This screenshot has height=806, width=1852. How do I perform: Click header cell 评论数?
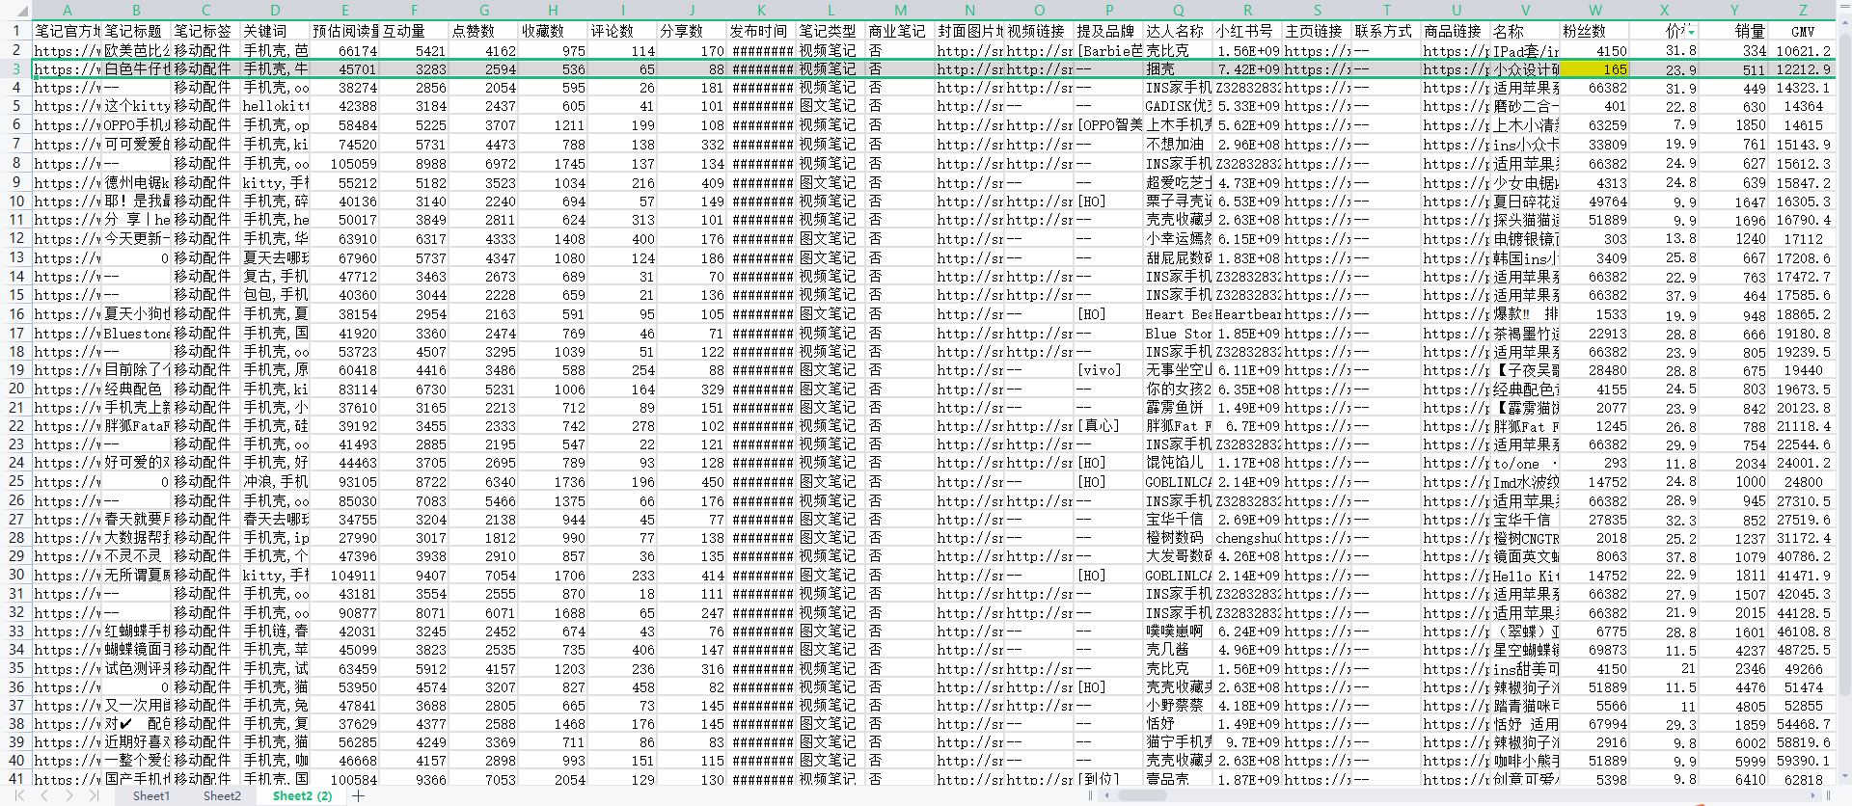pos(622,31)
